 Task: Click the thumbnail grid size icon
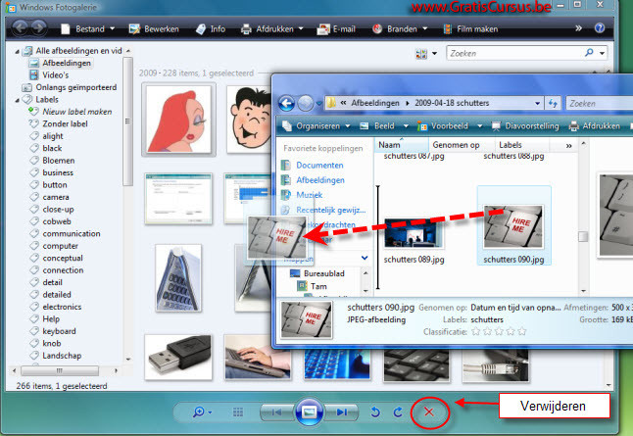pos(238,412)
